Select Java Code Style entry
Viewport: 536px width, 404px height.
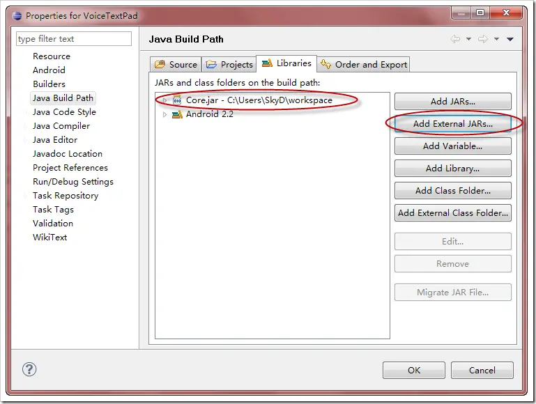click(x=64, y=112)
